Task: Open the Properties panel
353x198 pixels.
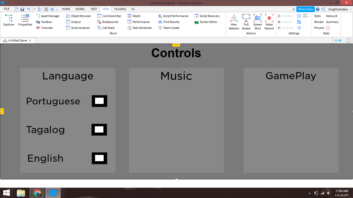Action: click(x=25, y=20)
